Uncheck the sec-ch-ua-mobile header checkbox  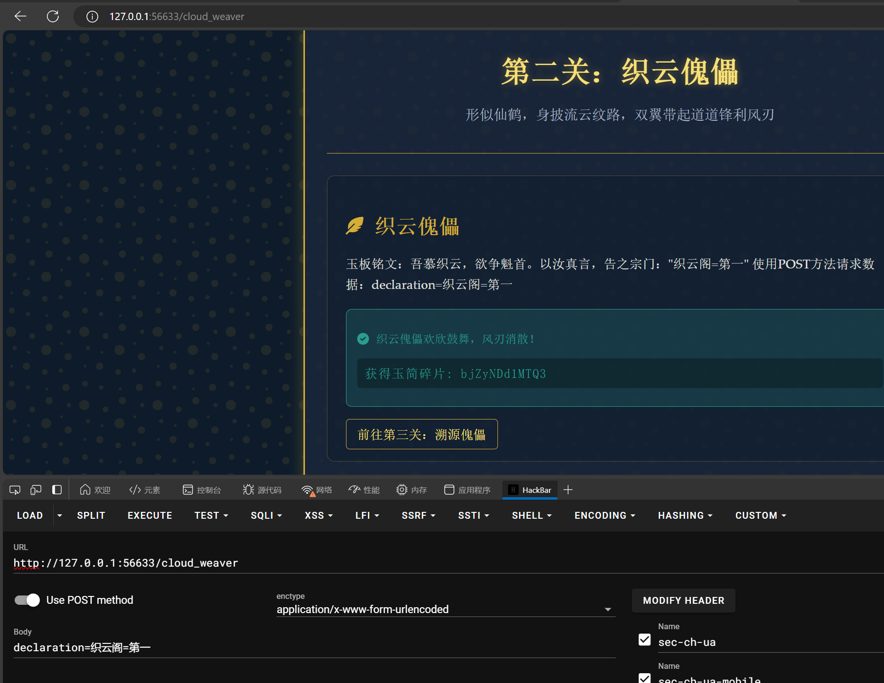tap(645, 678)
